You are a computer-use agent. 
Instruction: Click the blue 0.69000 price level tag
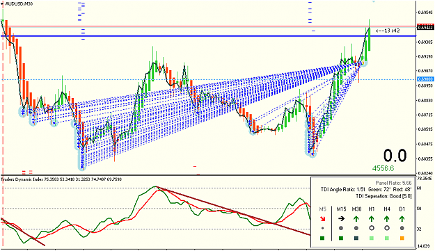(x=425, y=79)
